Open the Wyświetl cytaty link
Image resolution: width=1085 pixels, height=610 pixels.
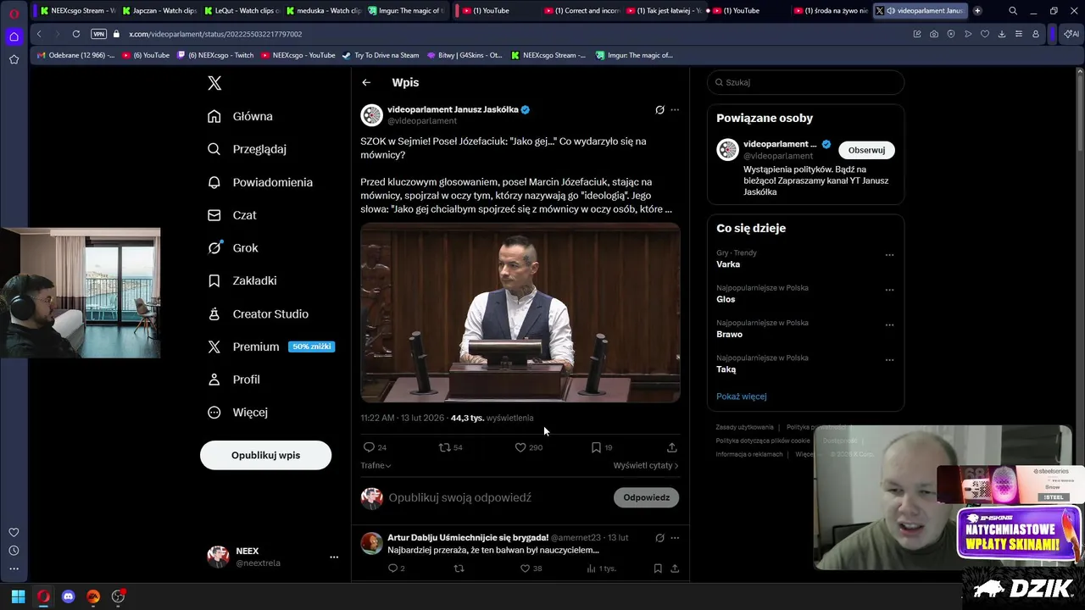(x=646, y=465)
